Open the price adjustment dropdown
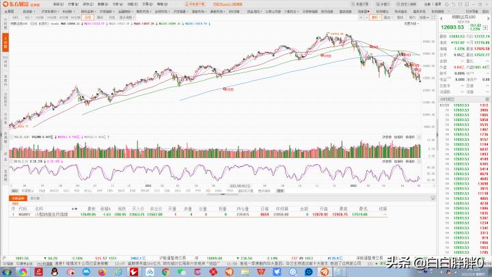Image resolution: width=492 pixels, height=277 pixels. [375, 17]
